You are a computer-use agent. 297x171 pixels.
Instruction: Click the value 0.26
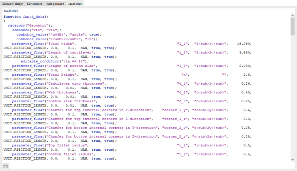pos(246,84)
